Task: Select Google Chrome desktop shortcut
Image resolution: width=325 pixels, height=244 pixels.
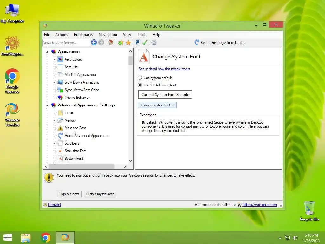Action: pos(12,81)
